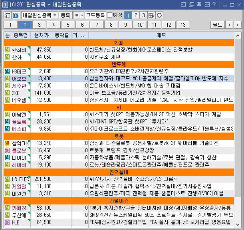Switch to group tab 10
Screen dimensions: 244x230
pyautogui.click(x=140, y=25)
